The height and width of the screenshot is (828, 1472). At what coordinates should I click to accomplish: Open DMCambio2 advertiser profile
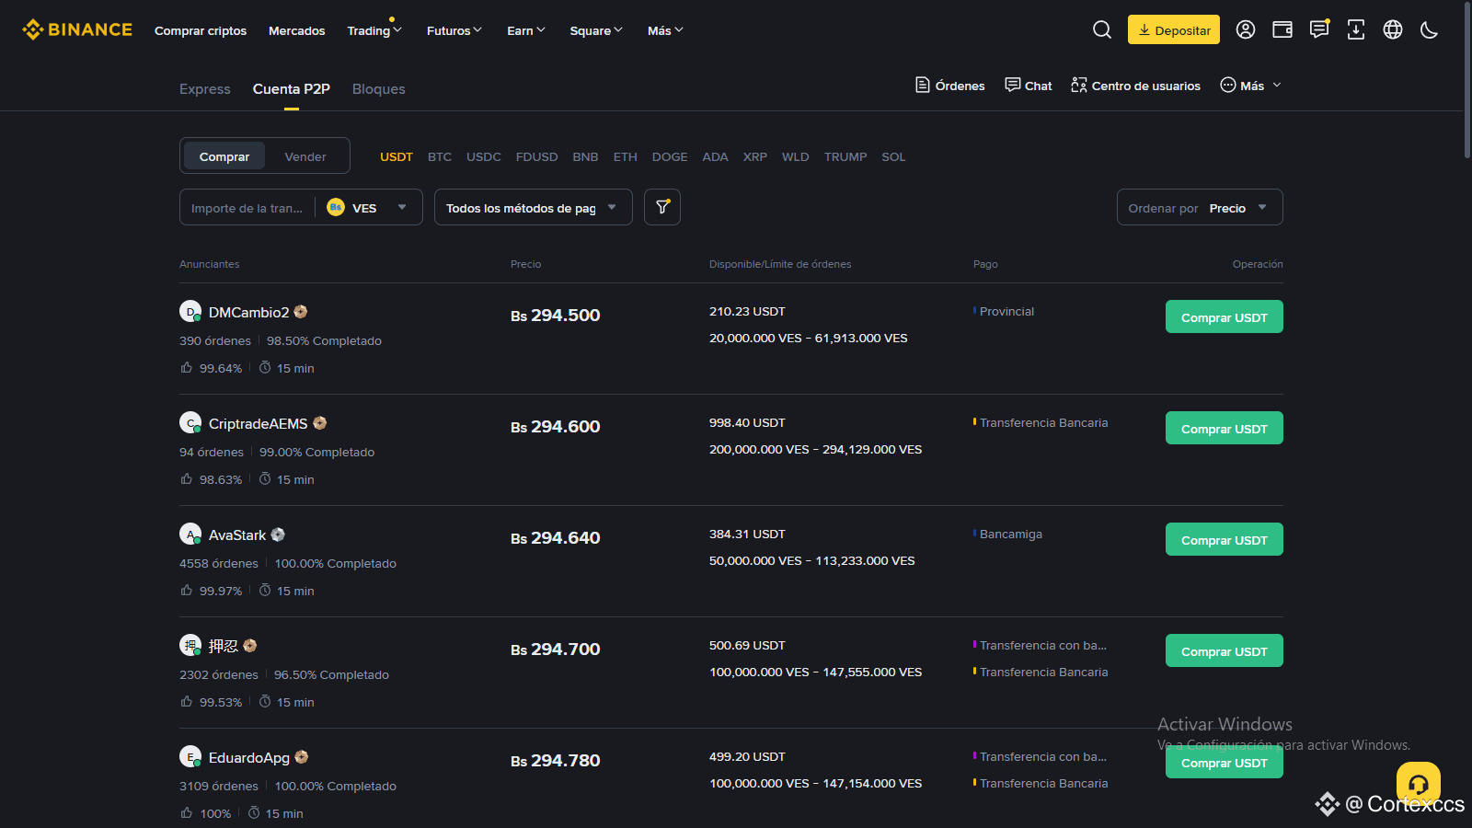(x=248, y=312)
